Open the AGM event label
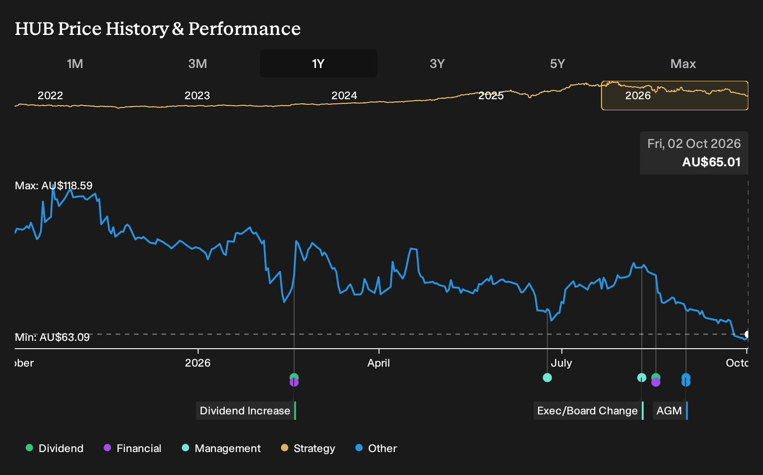 point(670,411)
